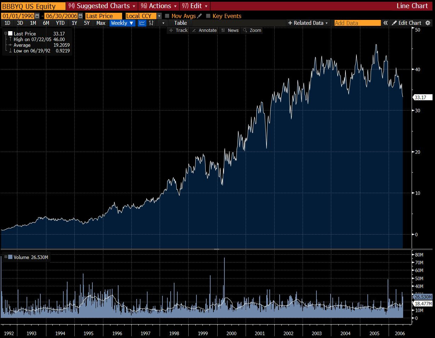Screen dimensions: 435x338
Task: Open the start date calendar picker icon
Action: [x=37, y=16]
